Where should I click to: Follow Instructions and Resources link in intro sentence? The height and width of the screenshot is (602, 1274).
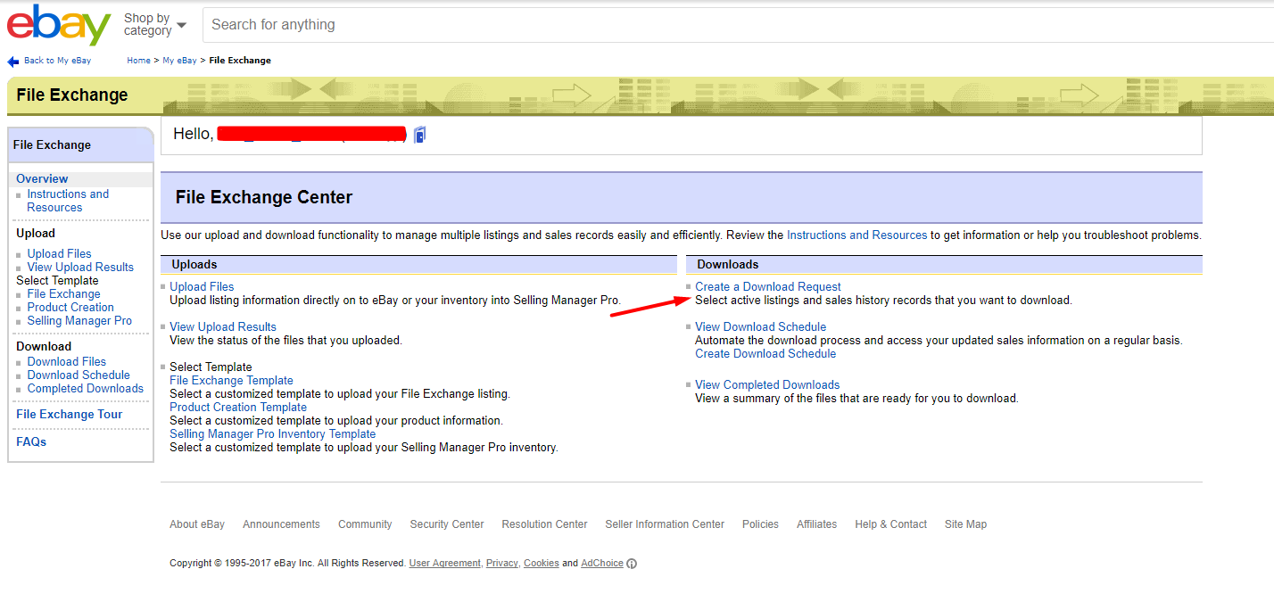(x=856, y=235)
